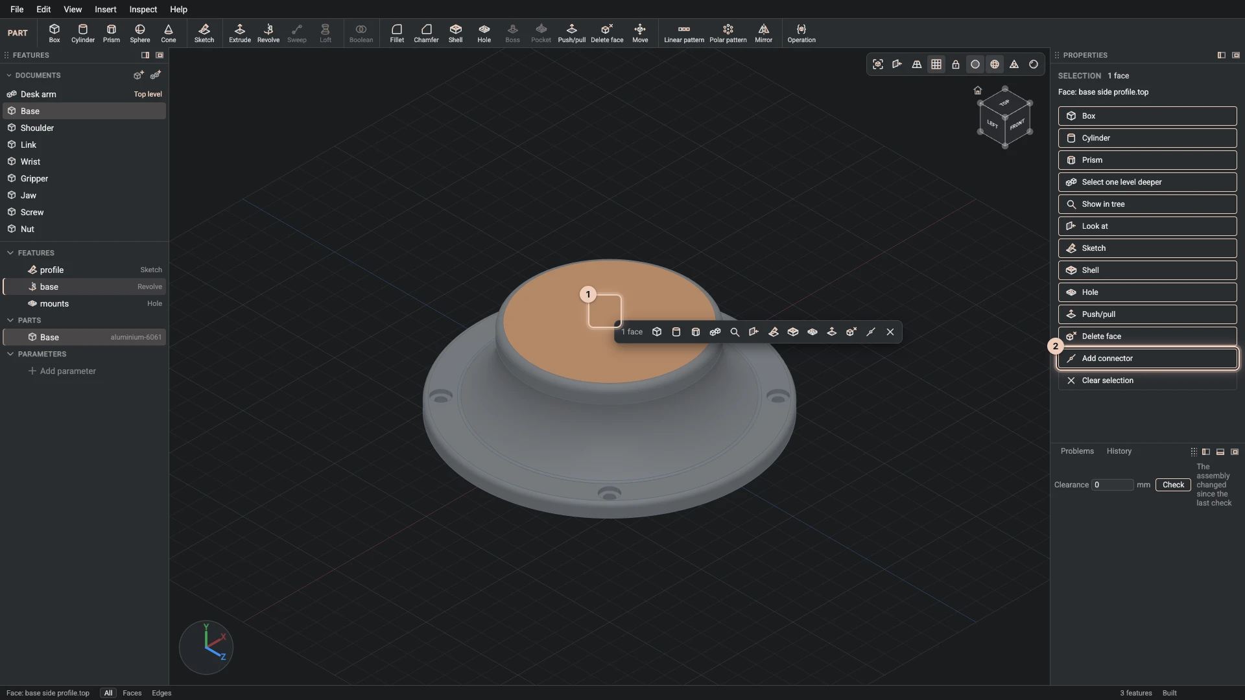Select the Hole tool in toolbar
The image size is (1245, 700).
tap(484, 33)
